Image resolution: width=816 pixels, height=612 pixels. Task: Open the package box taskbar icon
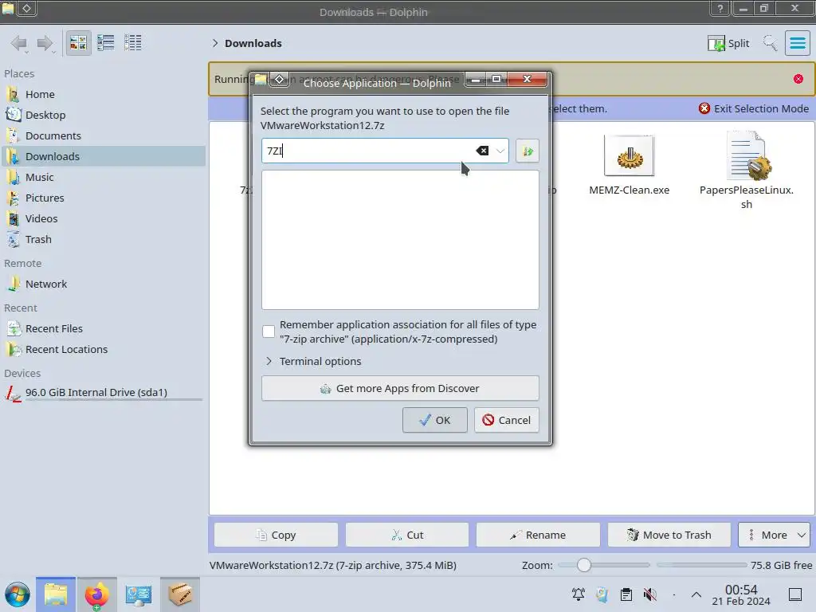[180, 594]
